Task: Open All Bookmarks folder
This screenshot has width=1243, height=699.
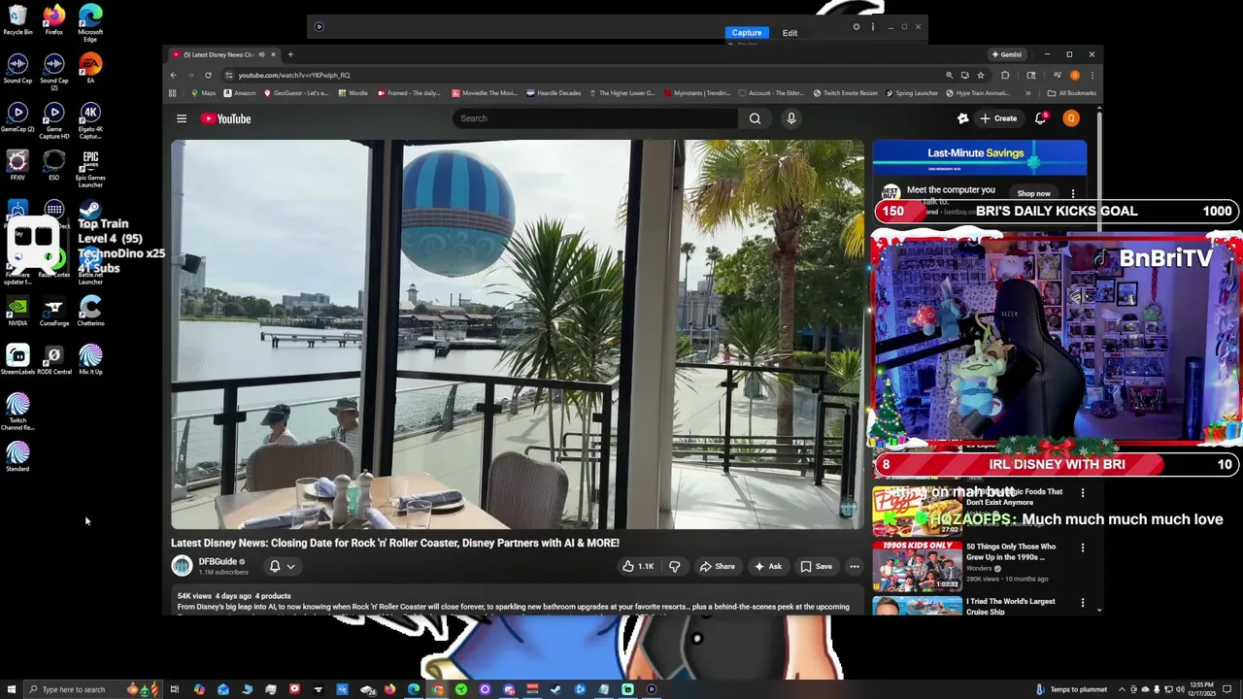Action: [x=1071, y=93]
